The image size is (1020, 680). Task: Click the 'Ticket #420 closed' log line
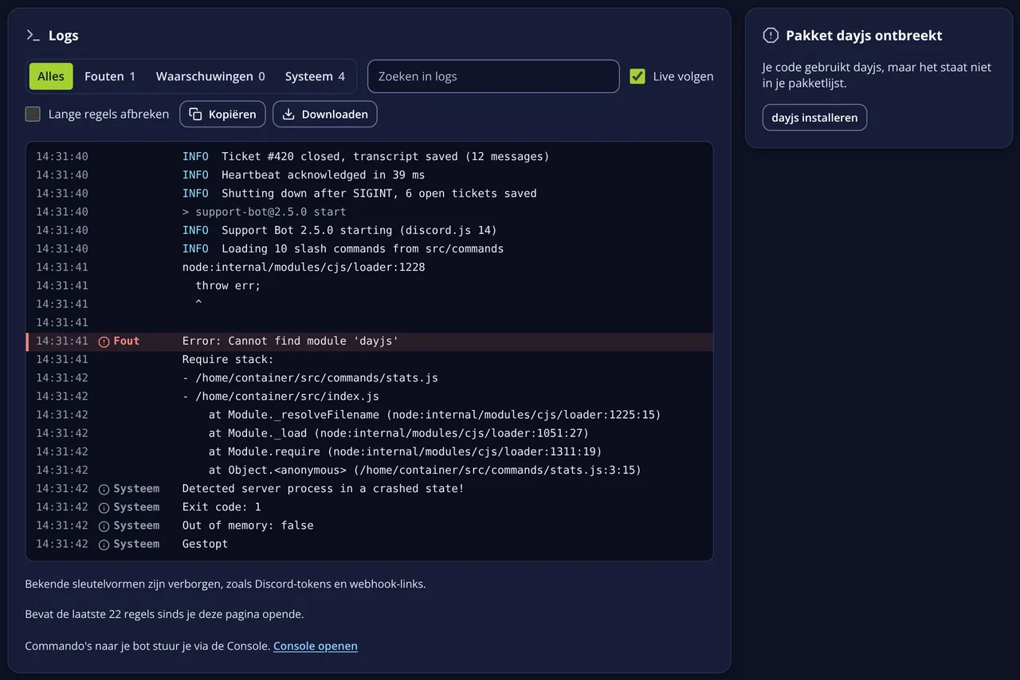[x=370, y=157]
